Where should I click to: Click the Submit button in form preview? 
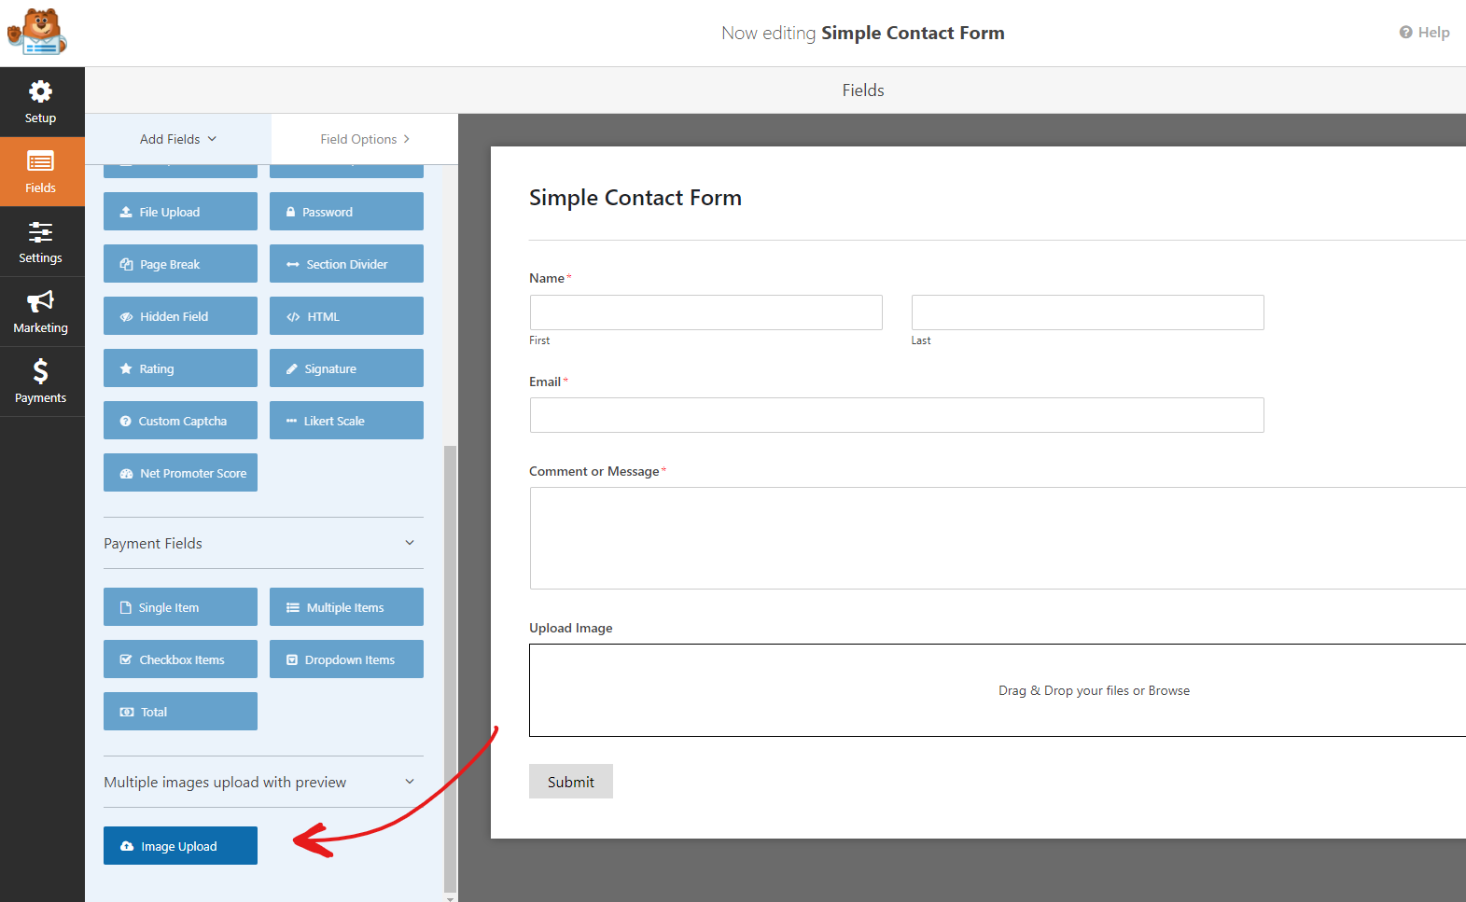click(x=571, y=782)
